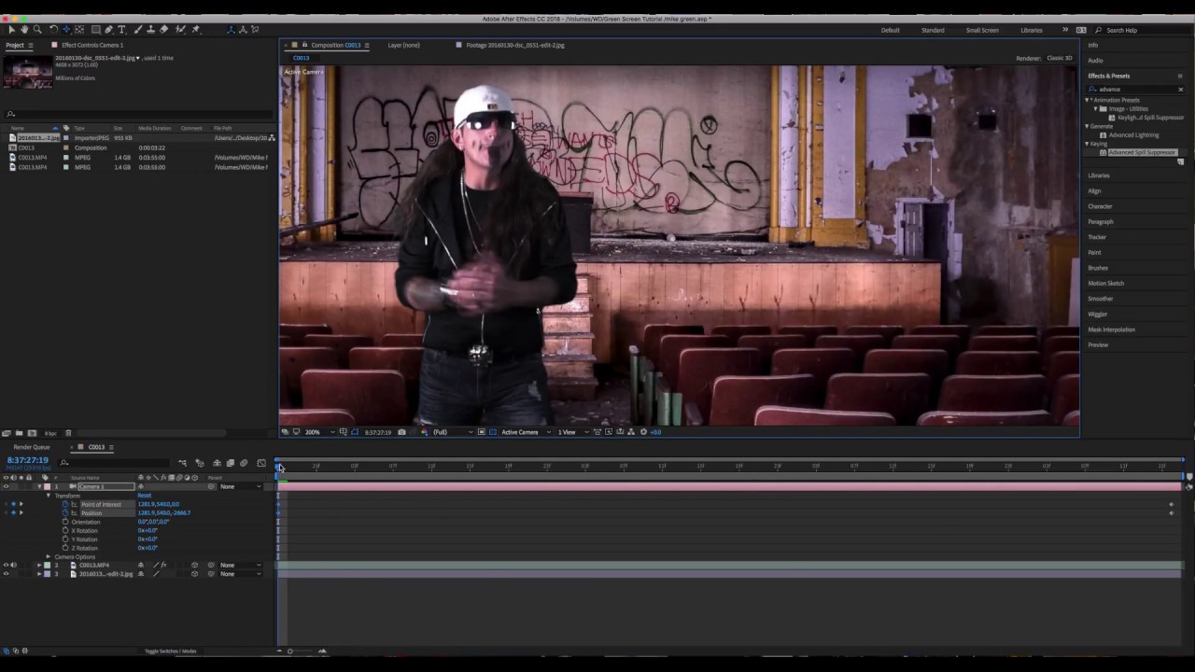Hide the C0013.MP4 layer eye
This screenshot has height=672, width=1195.
(x=6, y=565)
